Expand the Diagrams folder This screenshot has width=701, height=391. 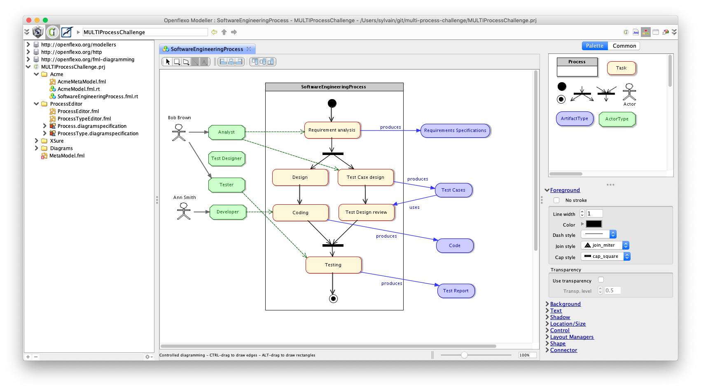36,148
